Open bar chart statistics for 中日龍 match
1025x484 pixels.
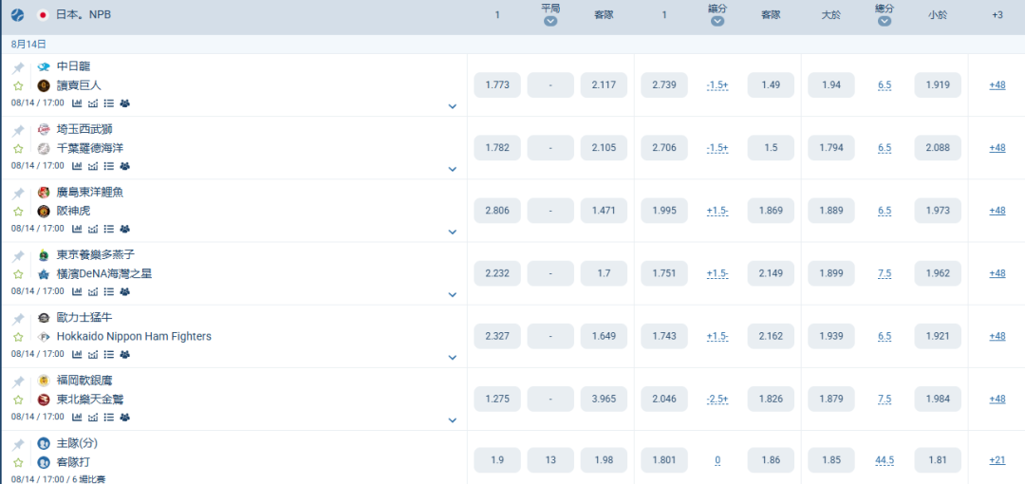[x=77, y=103]
